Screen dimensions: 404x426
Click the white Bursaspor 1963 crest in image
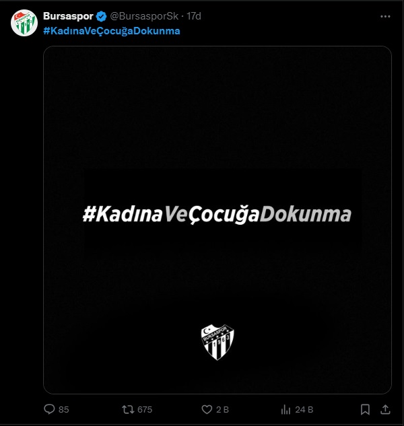pyautogui.click(x=217, y=342)
